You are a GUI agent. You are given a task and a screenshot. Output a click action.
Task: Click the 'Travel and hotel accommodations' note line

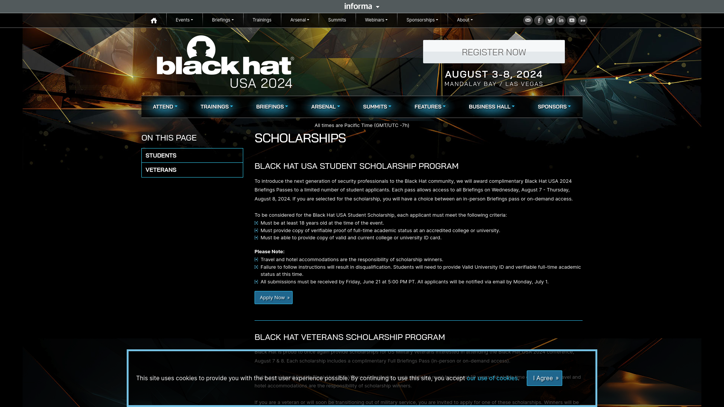352,259
